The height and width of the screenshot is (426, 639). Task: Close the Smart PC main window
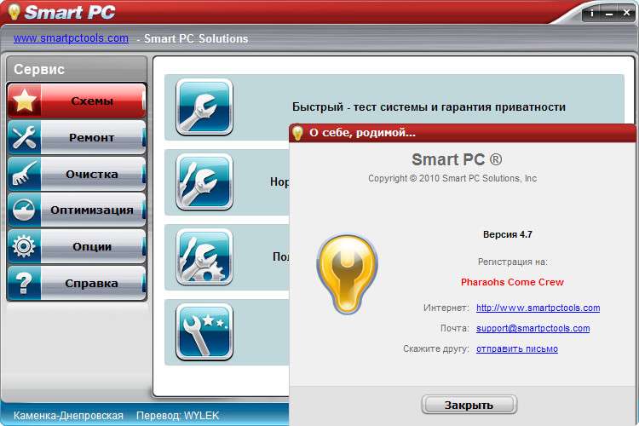pos(626,14)
